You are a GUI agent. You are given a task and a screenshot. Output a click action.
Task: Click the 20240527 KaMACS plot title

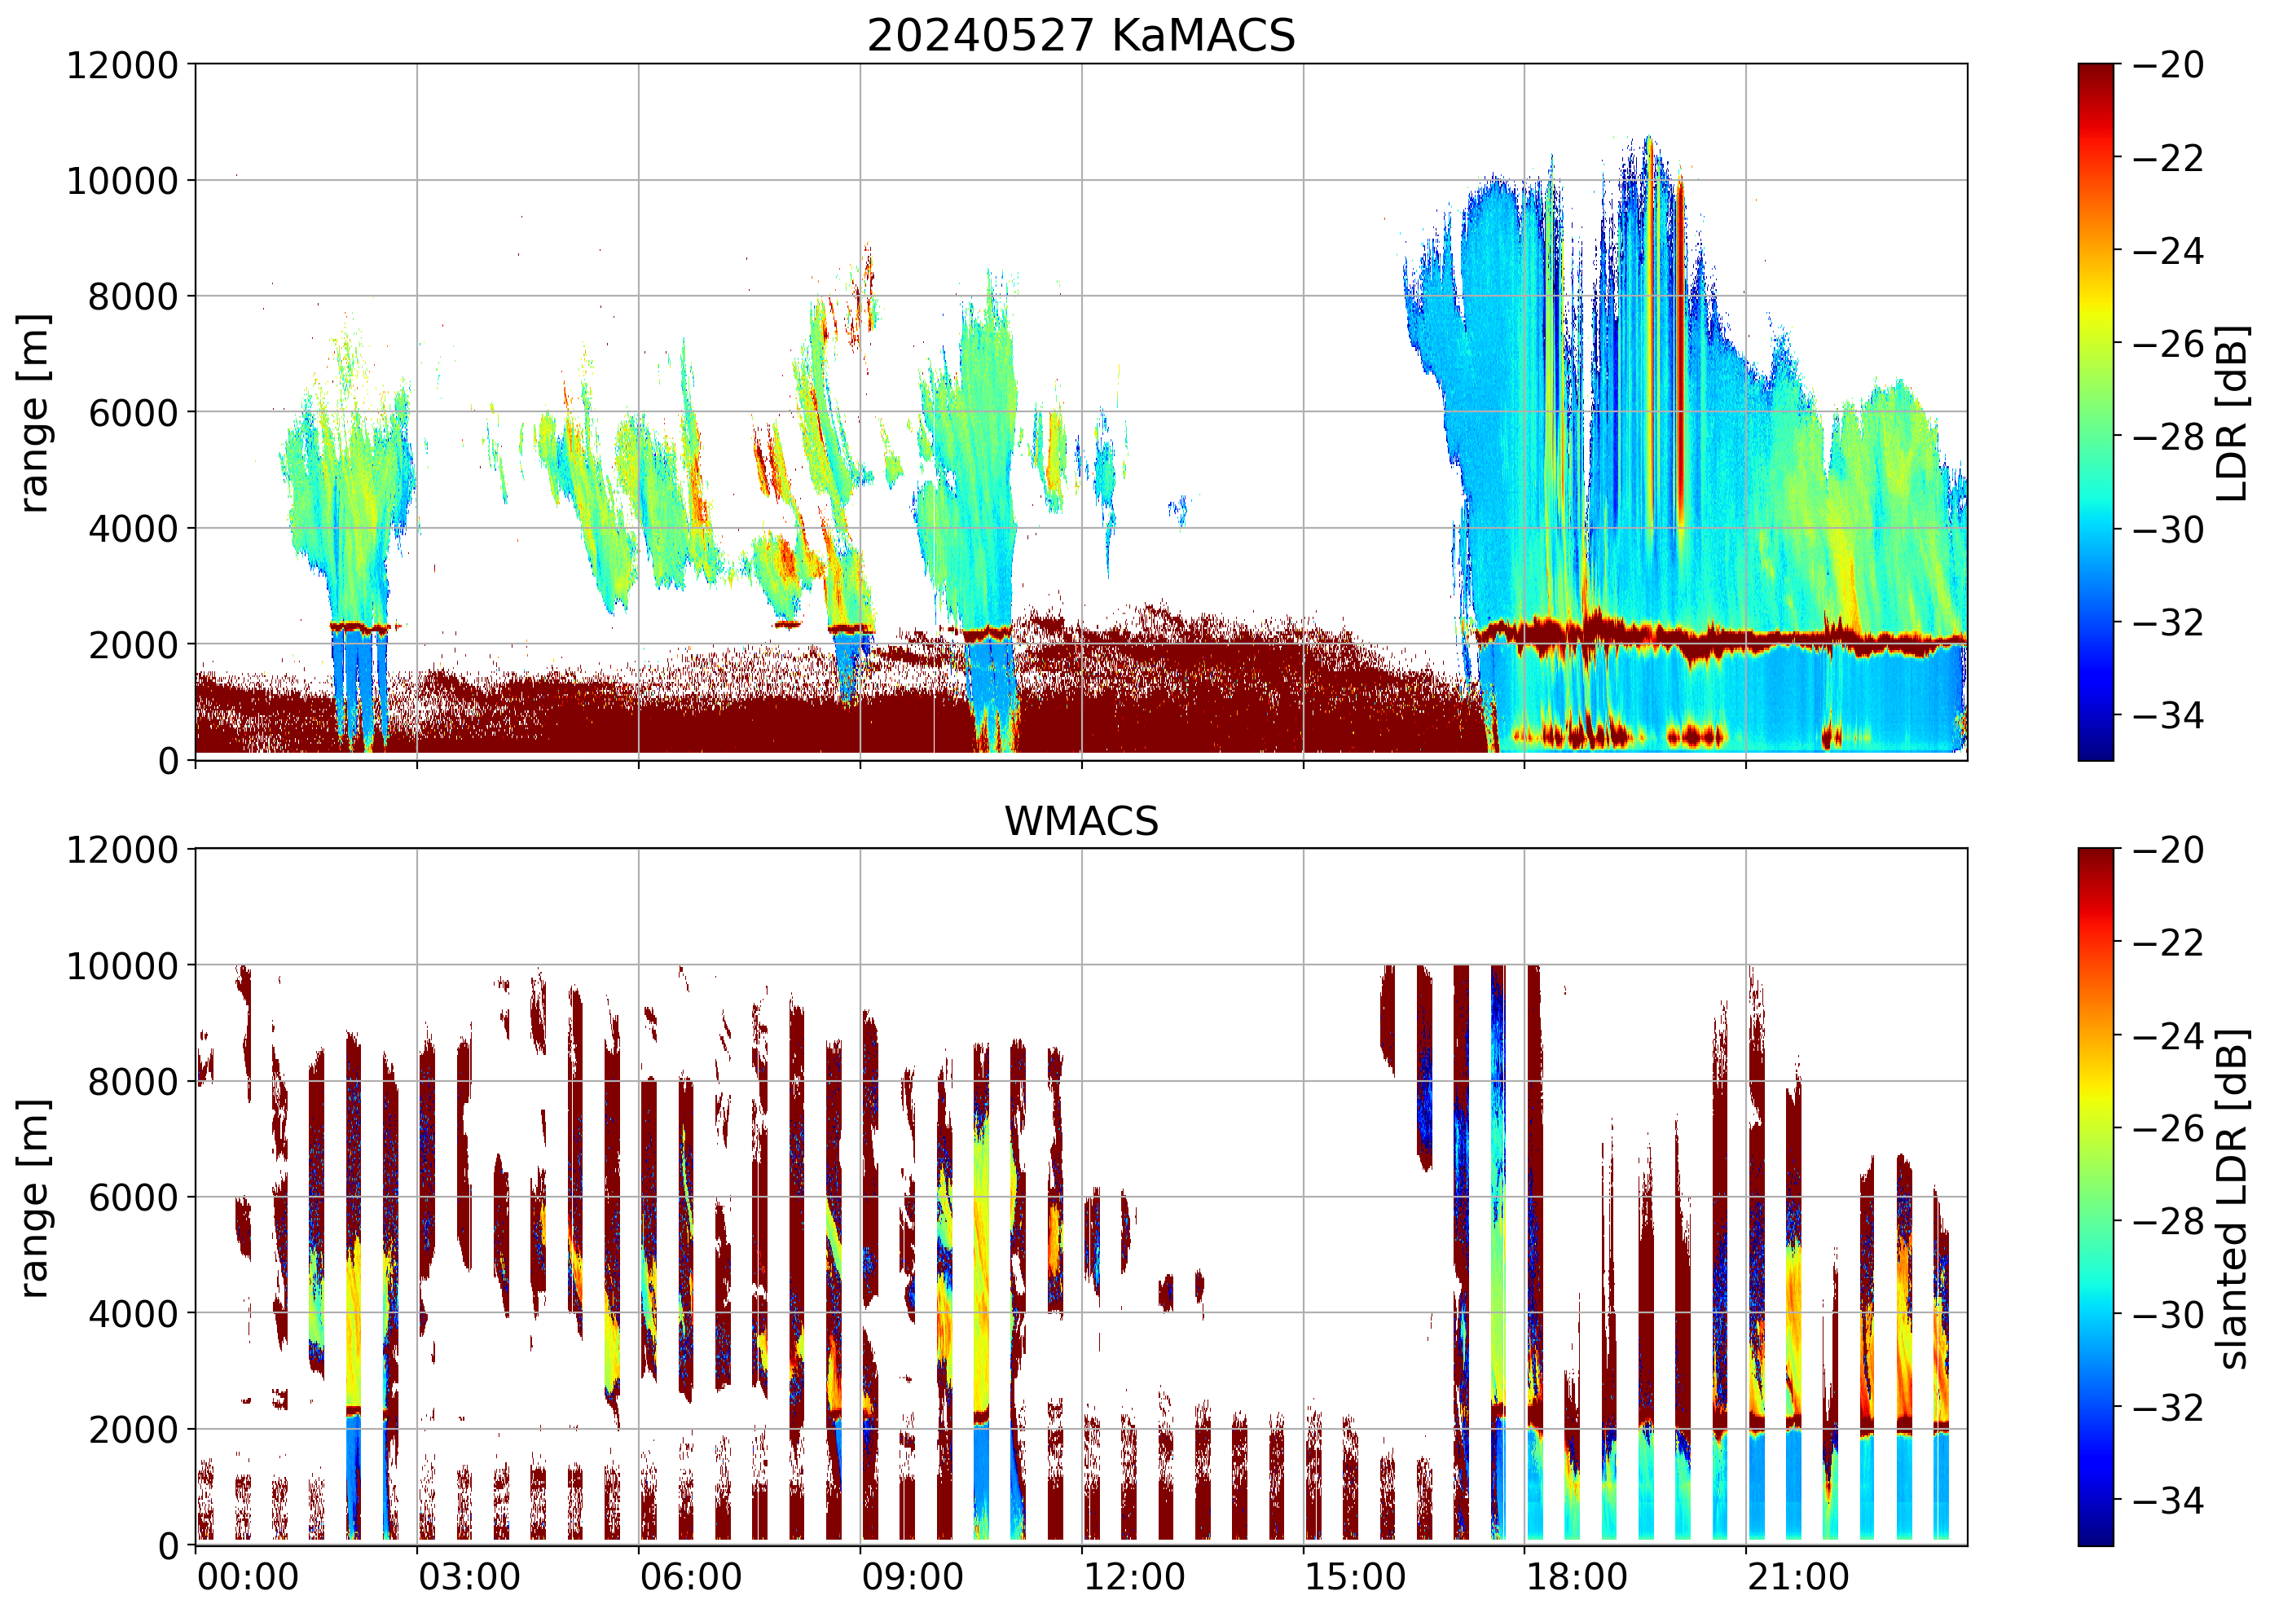[1081, 36]
